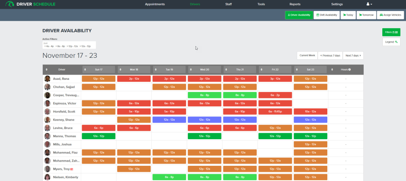This screenshot has width=406, height=181.
Task: Click the Driver Schedule logo
Action: [x=30, y=4]
